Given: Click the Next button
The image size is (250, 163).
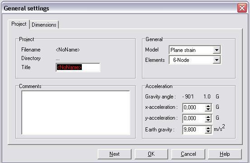Looking at the screenshot, I should point(114,154).
